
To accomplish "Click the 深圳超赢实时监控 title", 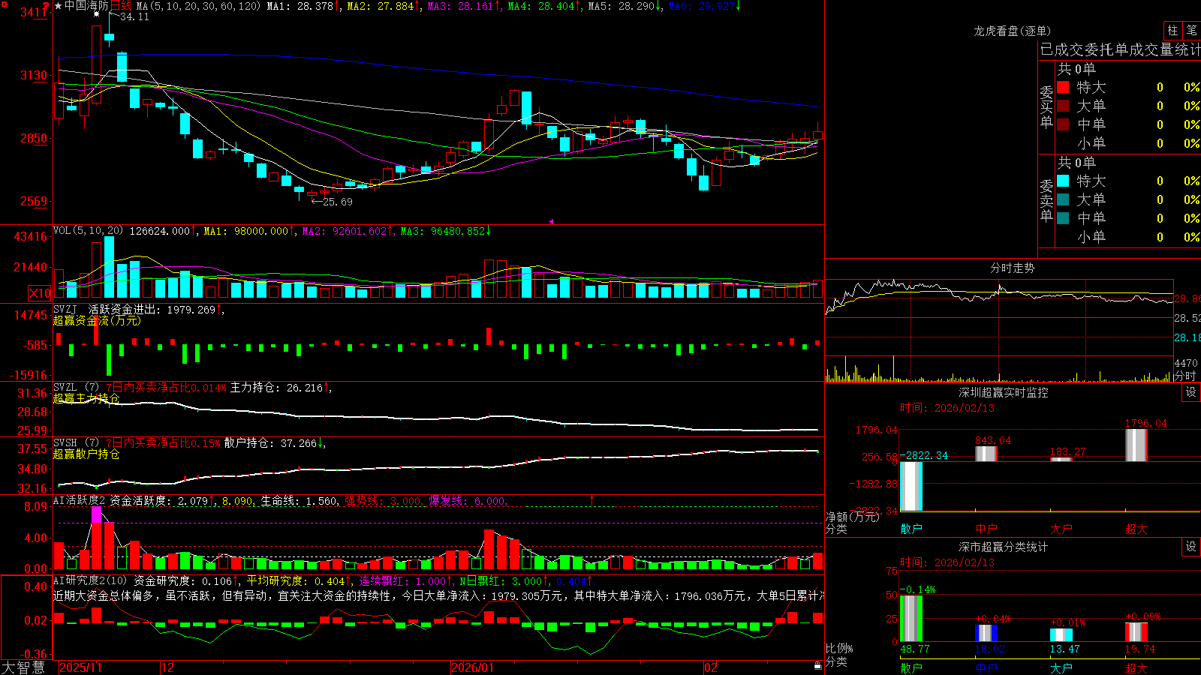I will [1004, 392].
